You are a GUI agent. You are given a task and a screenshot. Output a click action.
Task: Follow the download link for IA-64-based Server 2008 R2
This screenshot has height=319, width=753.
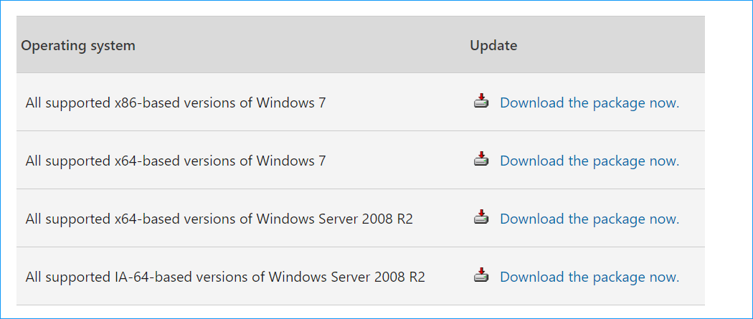click(x=589, y=277)
